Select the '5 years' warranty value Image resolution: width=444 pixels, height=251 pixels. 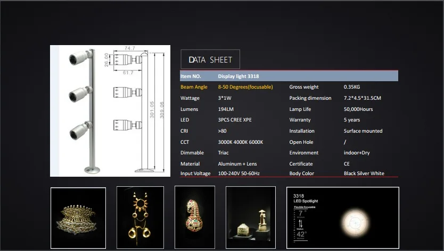point(352,120)
